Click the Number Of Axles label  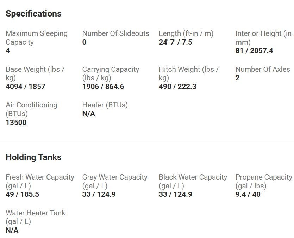pos(263,69)
